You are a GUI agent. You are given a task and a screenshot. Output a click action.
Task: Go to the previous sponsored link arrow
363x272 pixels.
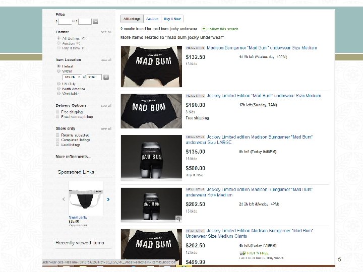tap(64, 199)
